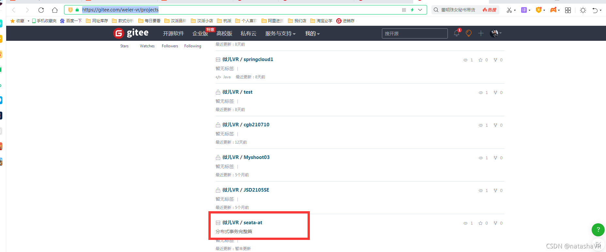
Task: Click the green lock security icon
Action: tap(77, 10)
